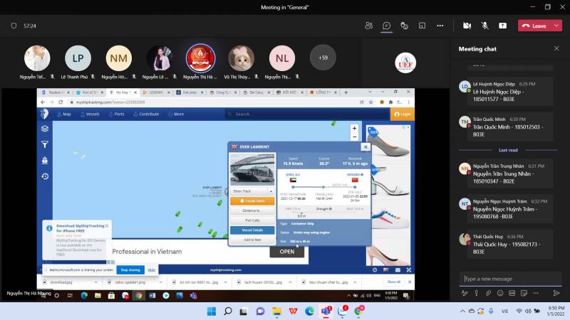This screenshot has width=570, height=320.
Task: Click the Vessel Details button
Action: tap(252, 230)
